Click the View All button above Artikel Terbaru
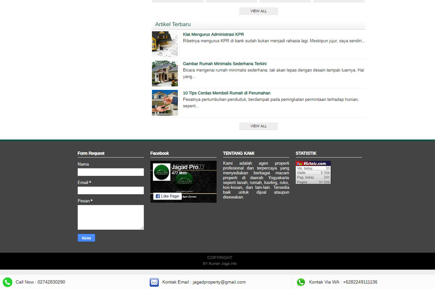 (x=258, y=11)
